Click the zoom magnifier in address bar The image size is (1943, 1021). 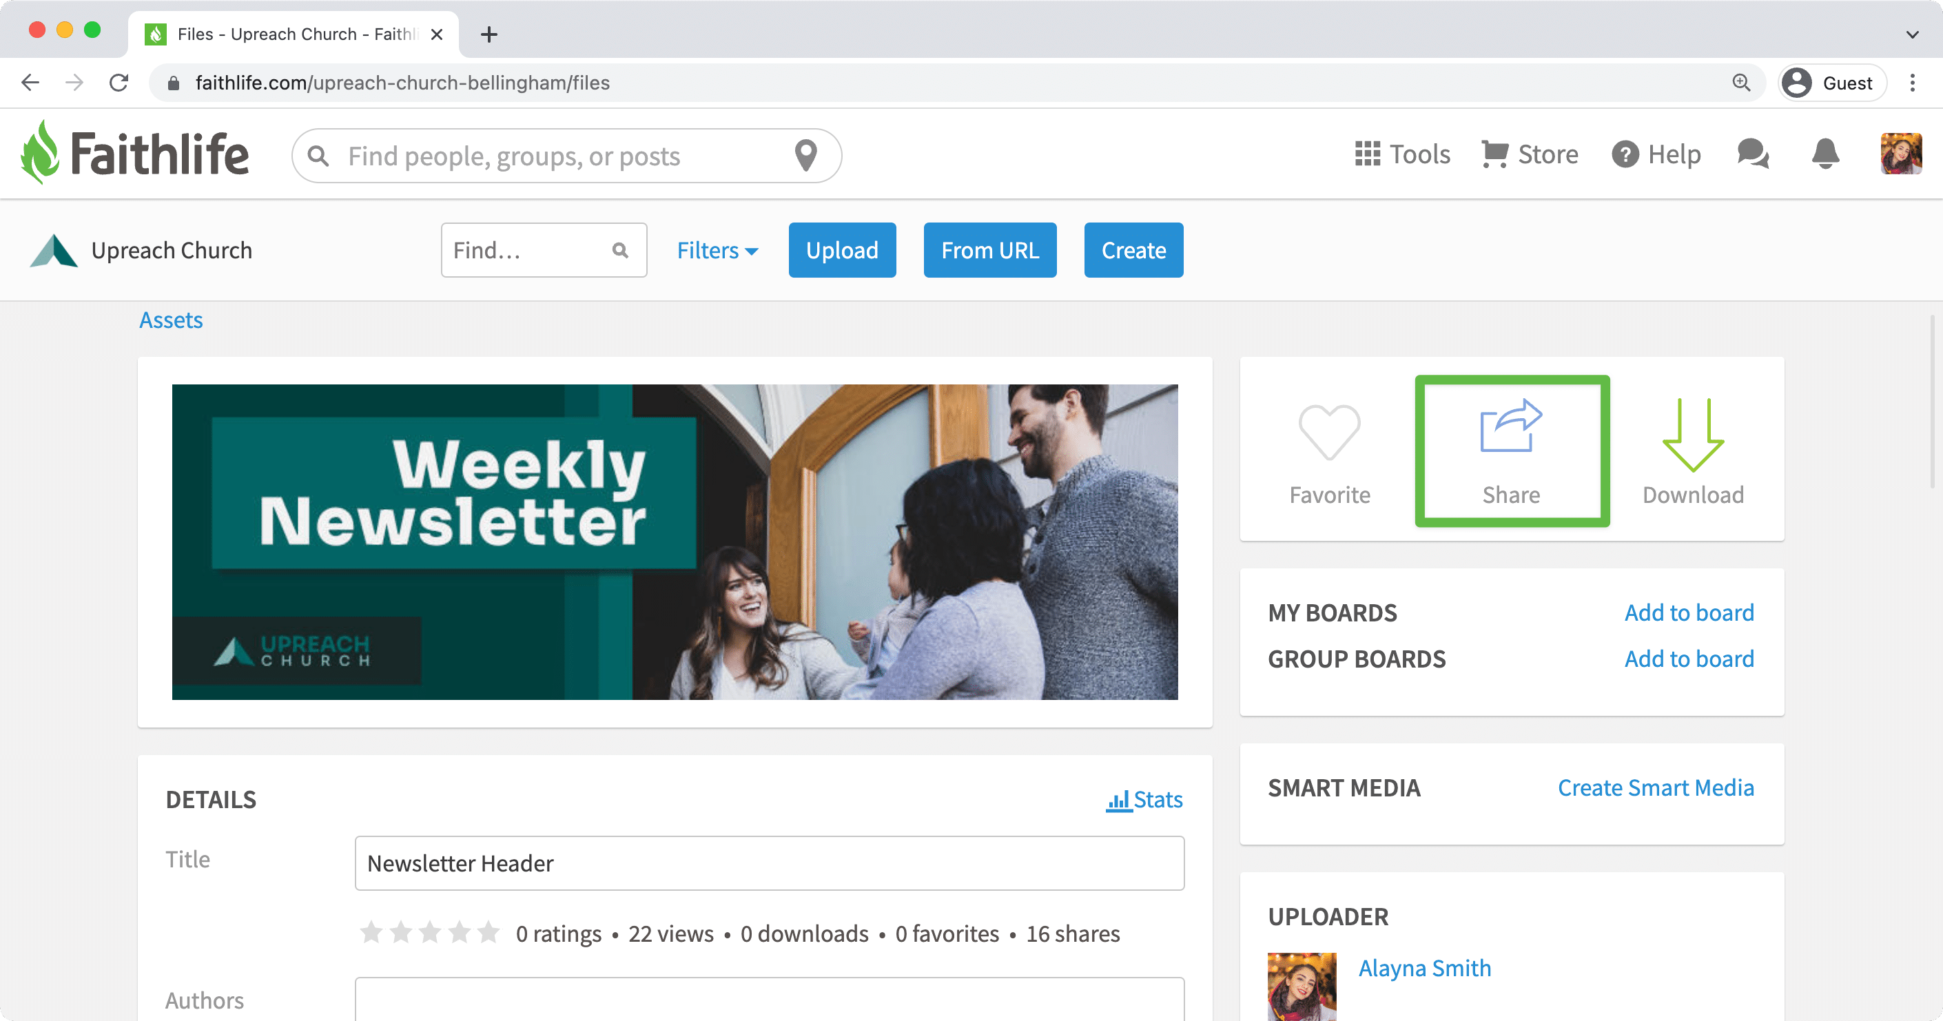point(1741,82)
